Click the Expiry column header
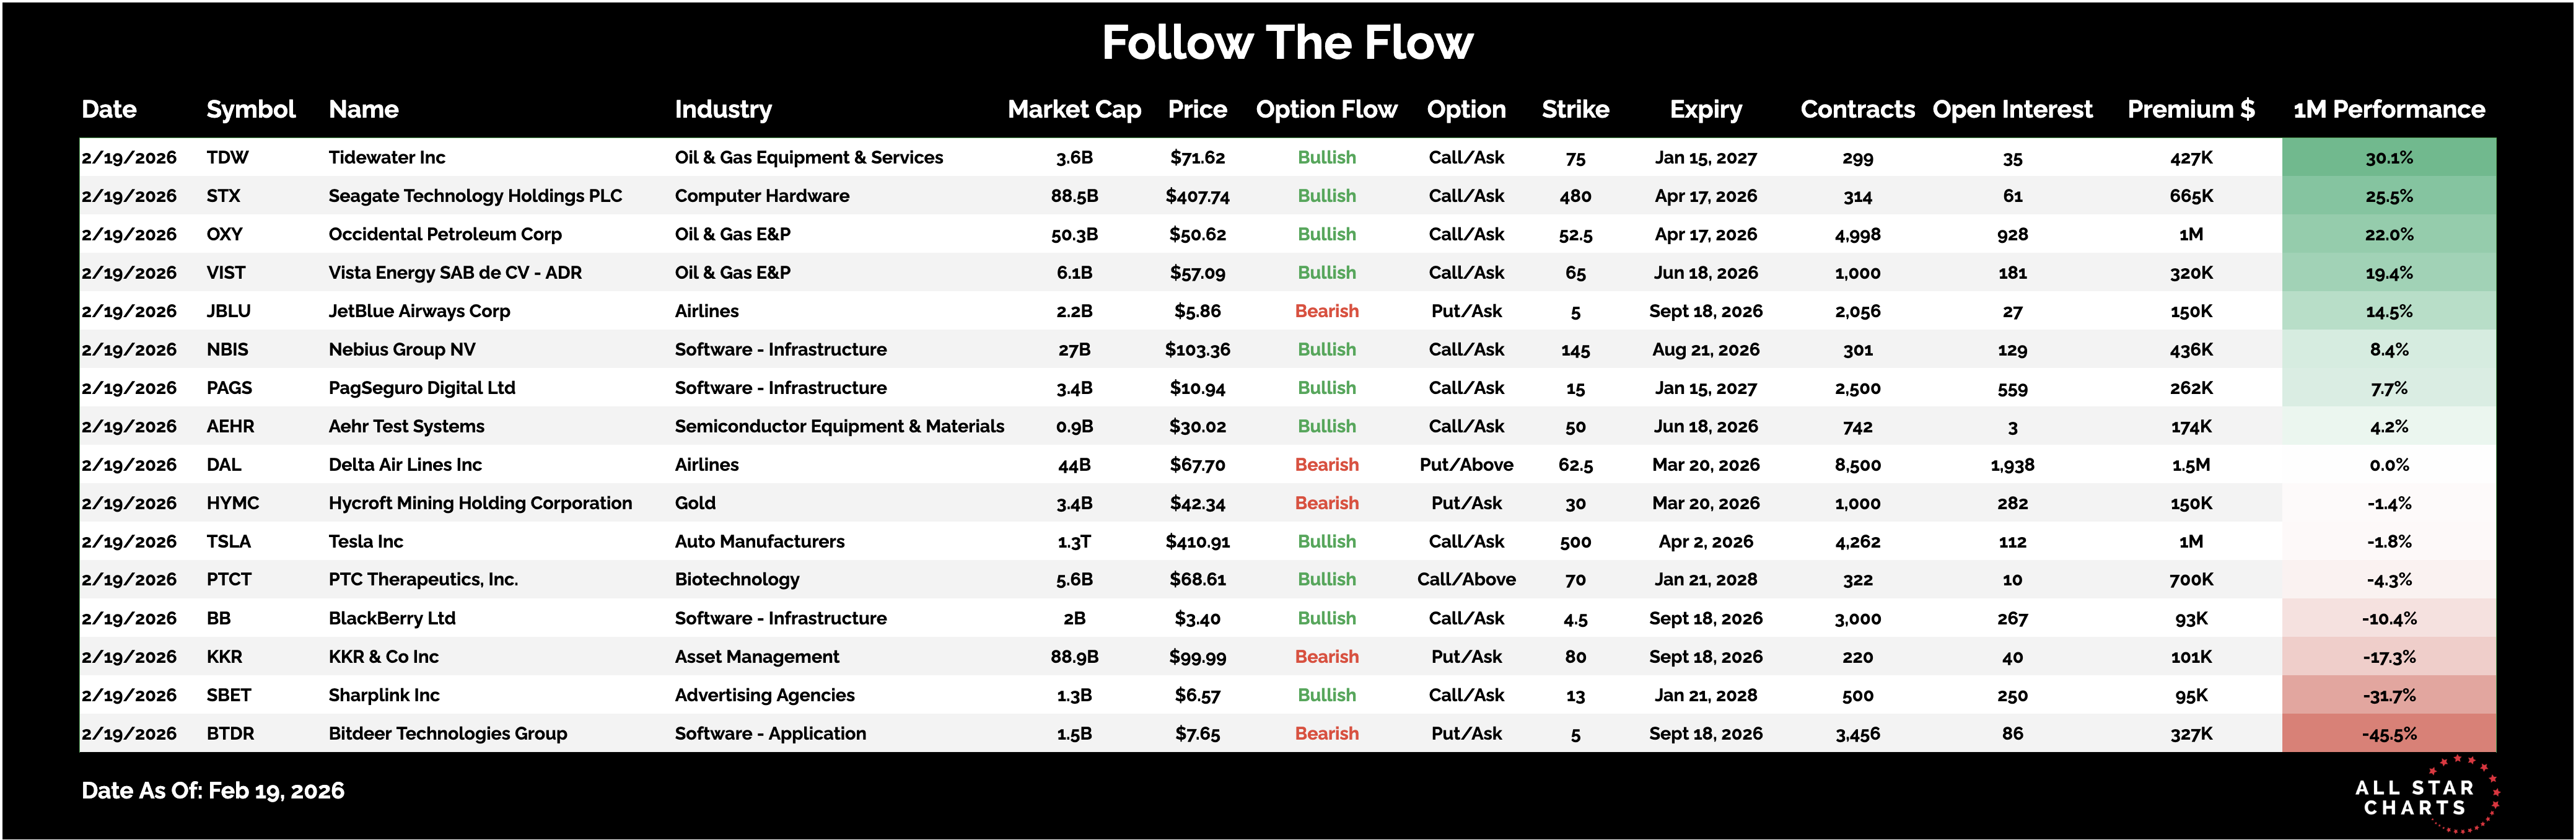Image resolution: width=2576 pixels, height=840 pixels. pos(1705,110)
